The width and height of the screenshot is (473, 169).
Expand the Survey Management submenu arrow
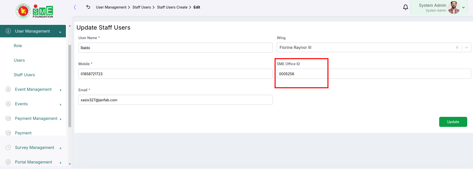[x=61, y=148]
